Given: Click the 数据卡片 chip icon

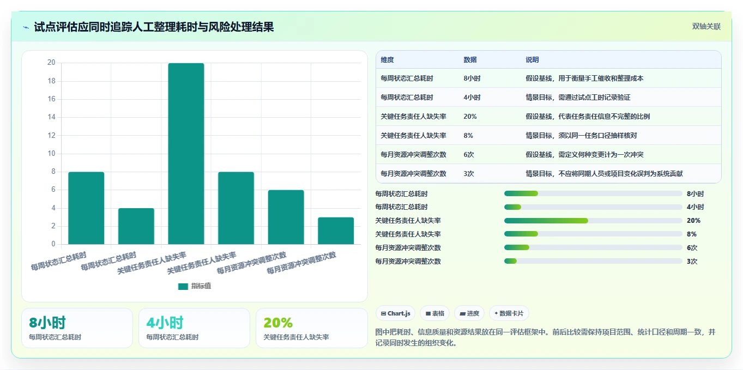Looking at the screenshot, I should tap(496, 313).
